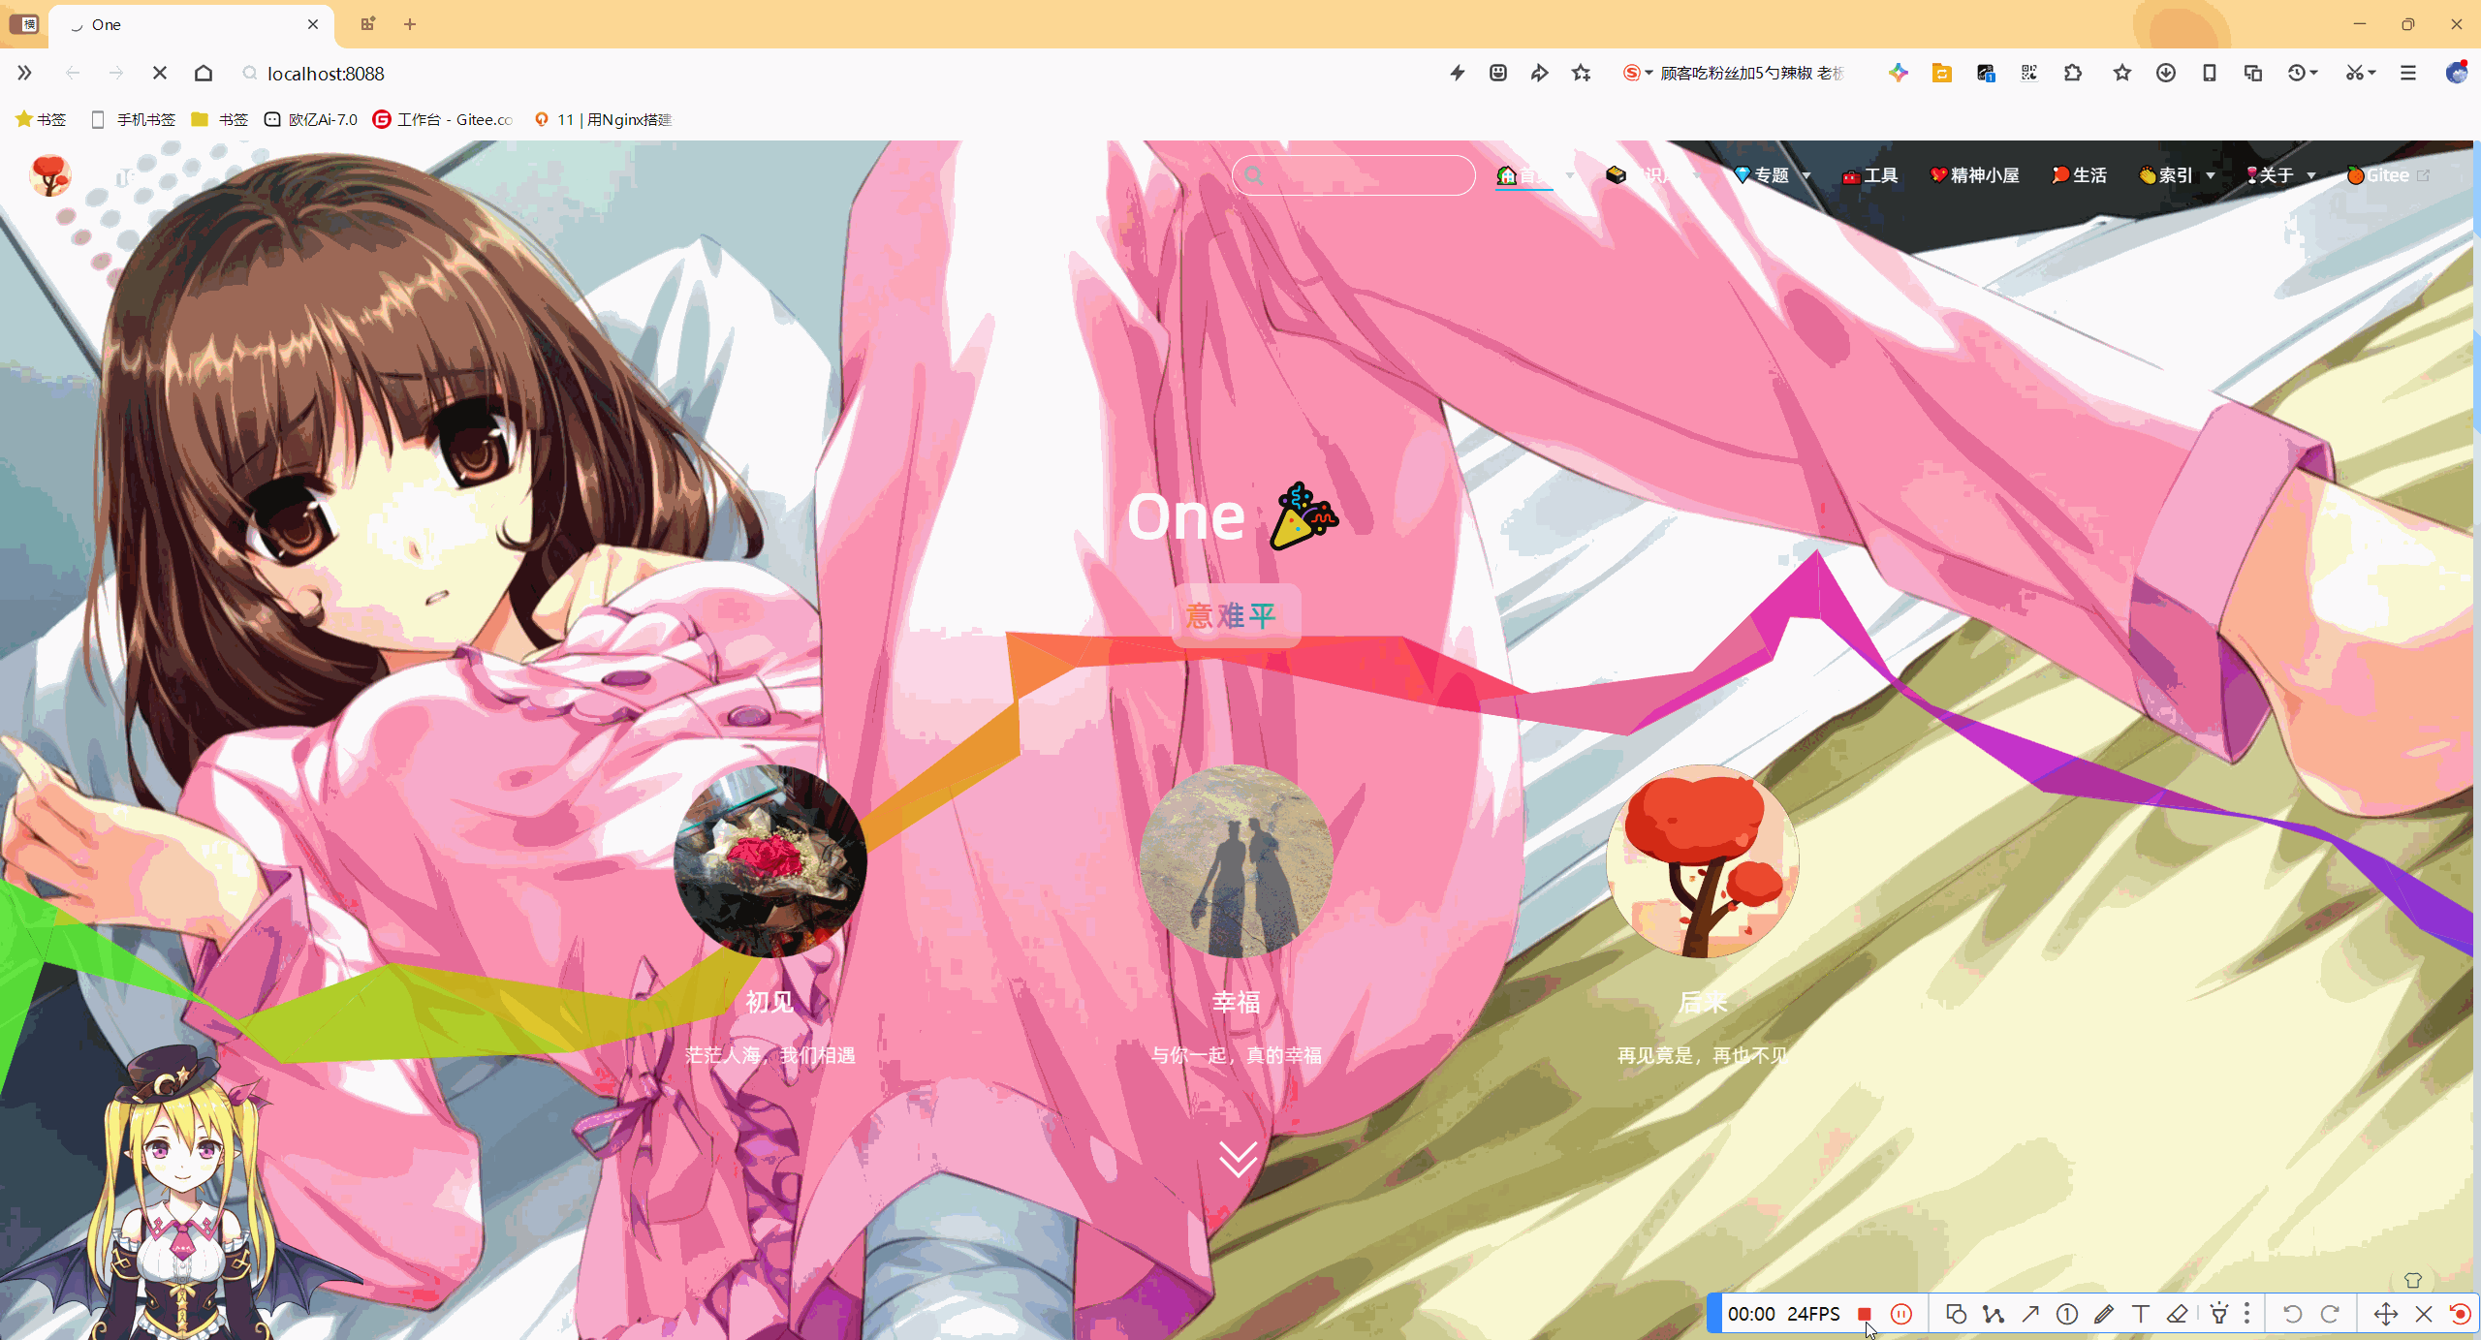Close the recorder toolbar
The width and height of the screenshot is (2481, 1340).
click(2424, 1314)
